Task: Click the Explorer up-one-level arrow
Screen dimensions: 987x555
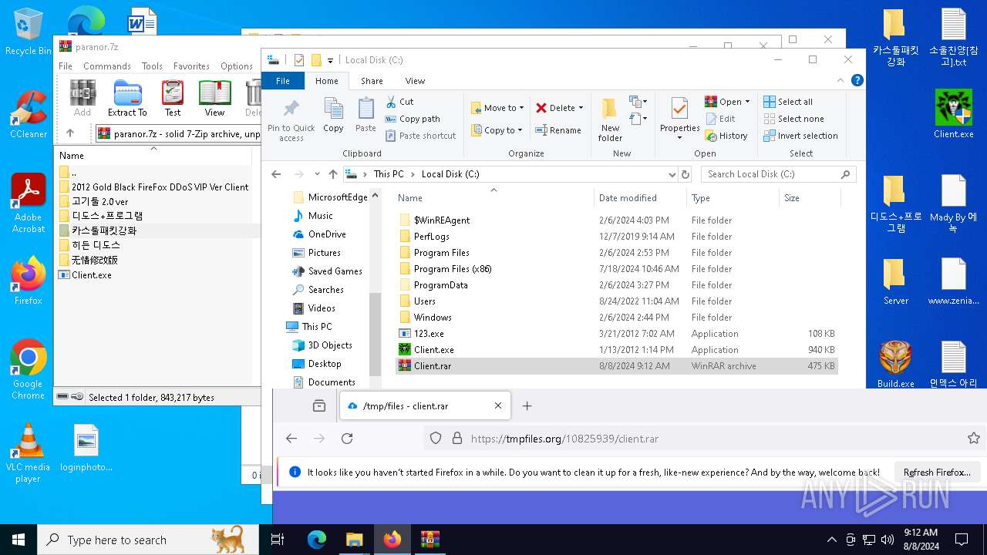Action: (333, 174)
